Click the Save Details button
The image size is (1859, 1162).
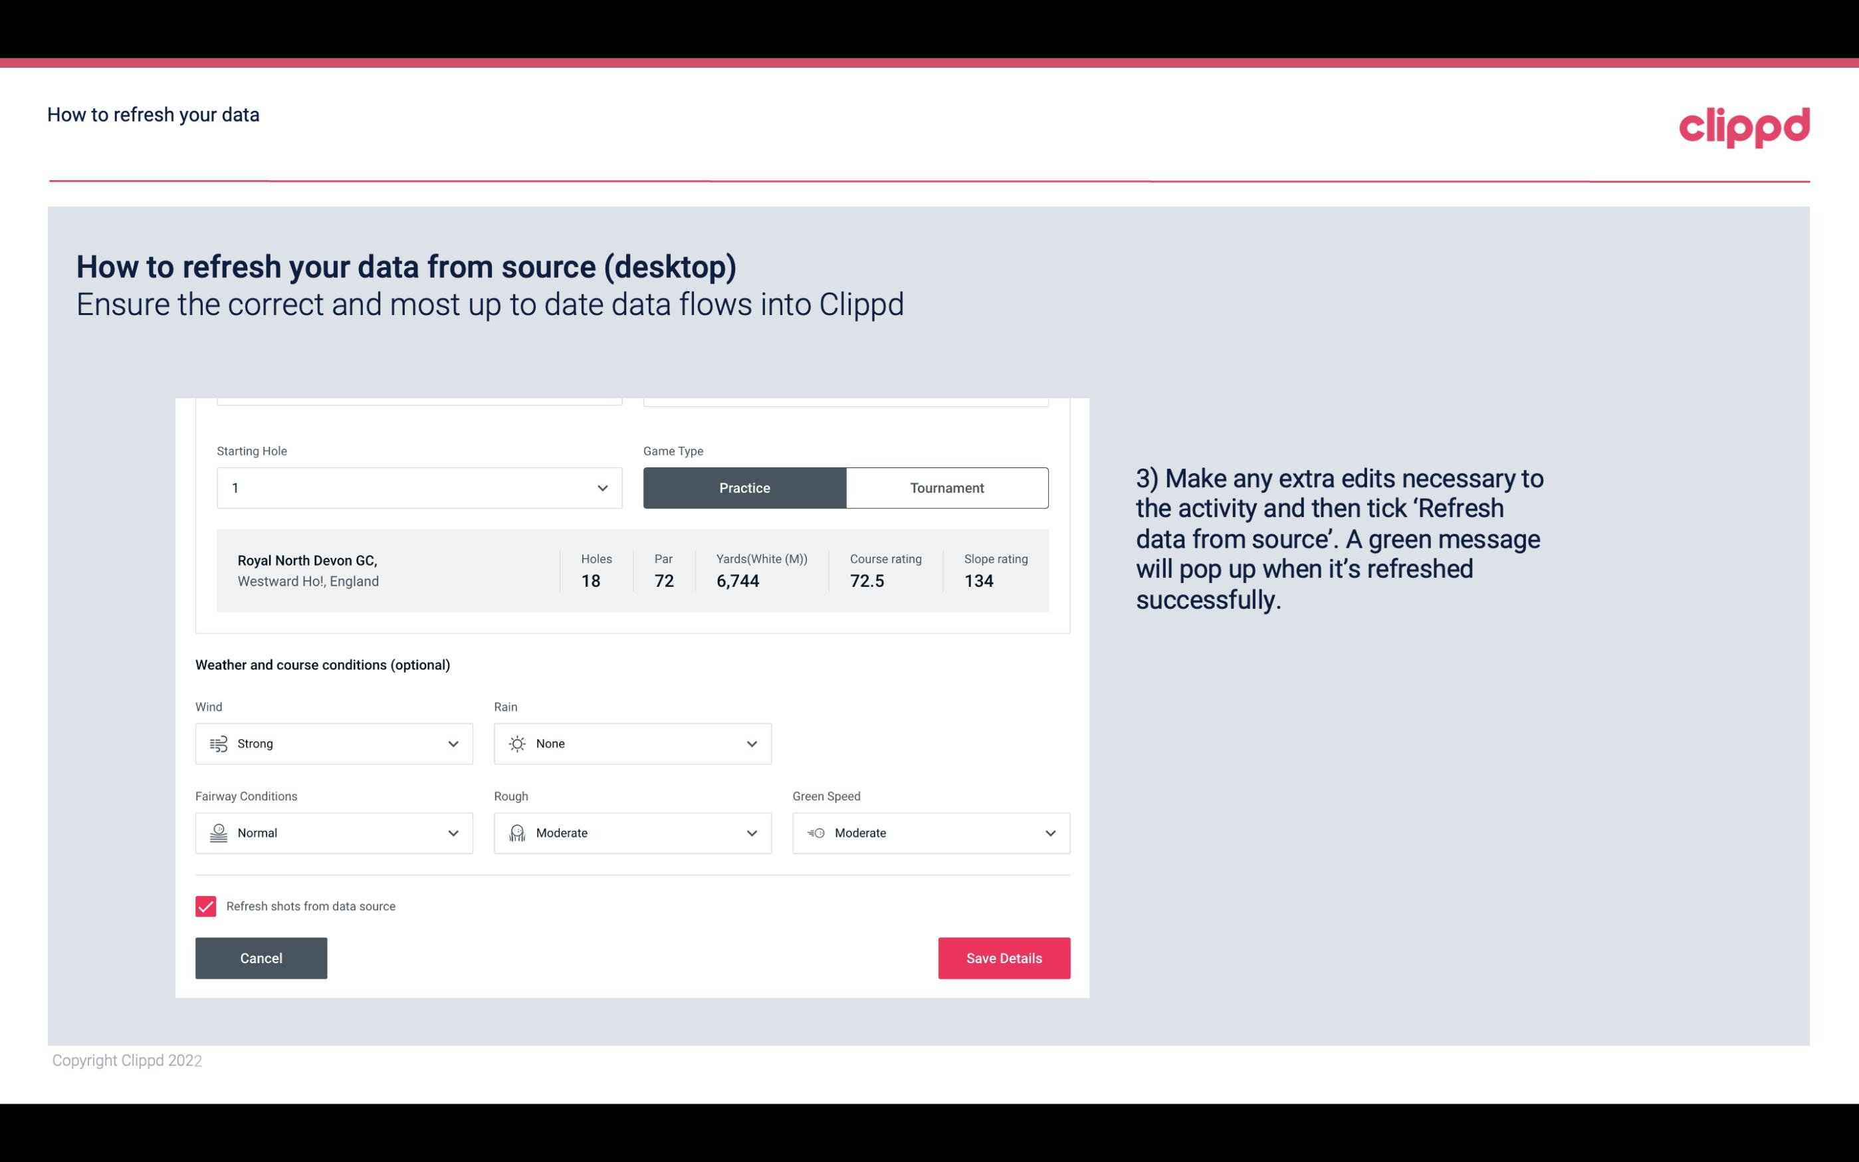(x=1004, y=957)
